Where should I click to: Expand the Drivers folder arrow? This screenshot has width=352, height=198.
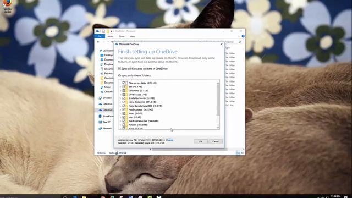click(120, 94)
